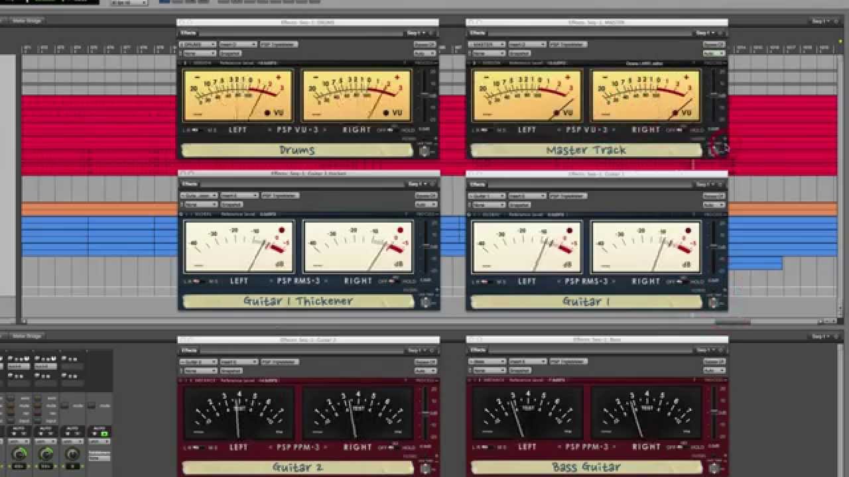The width and height of the screenshot is (849, 477).
Task: Select the Meter Bridge tab above the mixer
Action: [x=27, y=337]
